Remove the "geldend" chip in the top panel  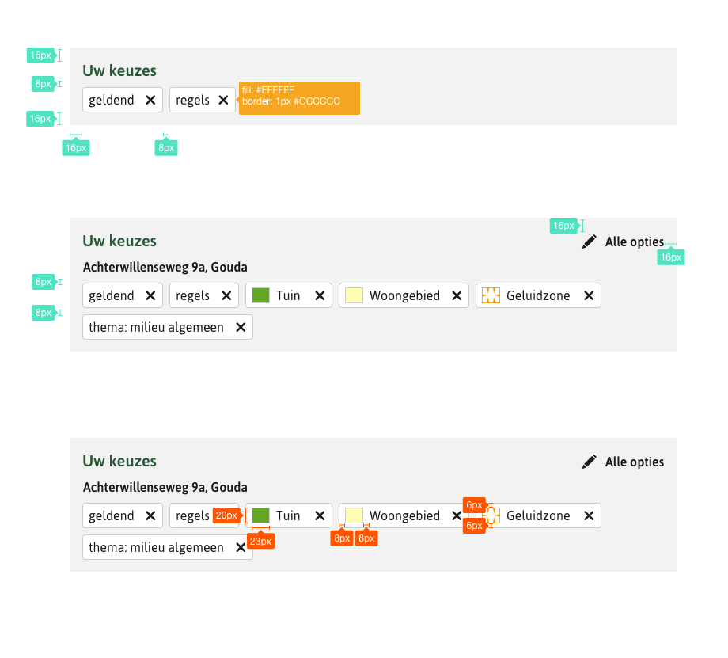tap(150, 100)
